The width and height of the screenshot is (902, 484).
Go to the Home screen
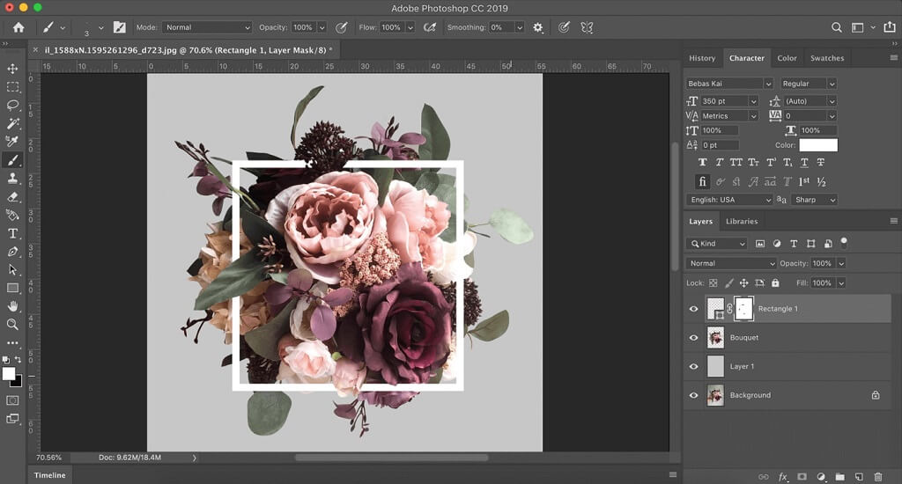pos(18,27)
